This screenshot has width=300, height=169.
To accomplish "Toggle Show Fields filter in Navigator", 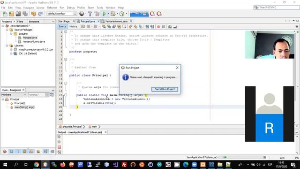I will [11, 152].
